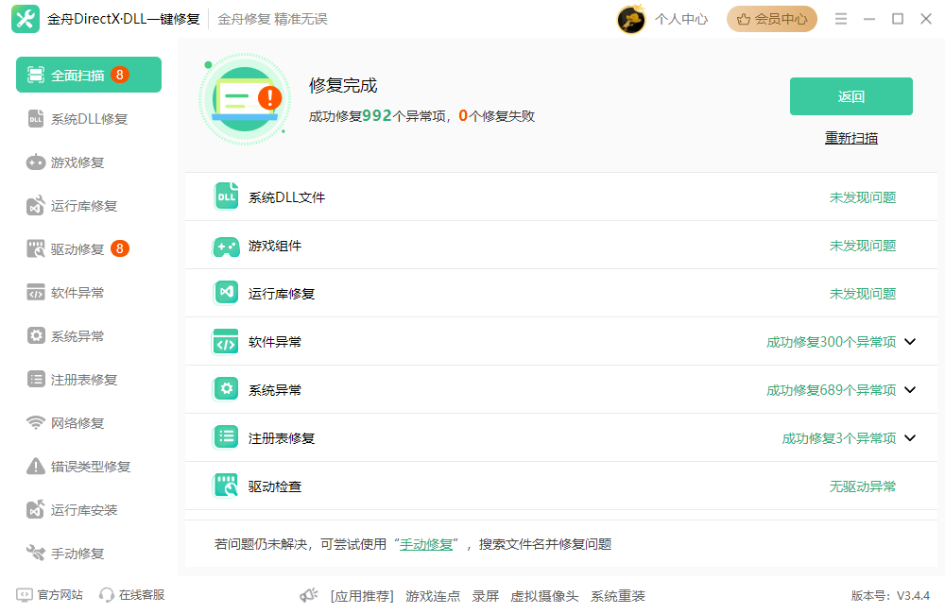This screenshot has width=945, height=614.
Task: Click the System DLL file icon in results
Action: (227, 196)
